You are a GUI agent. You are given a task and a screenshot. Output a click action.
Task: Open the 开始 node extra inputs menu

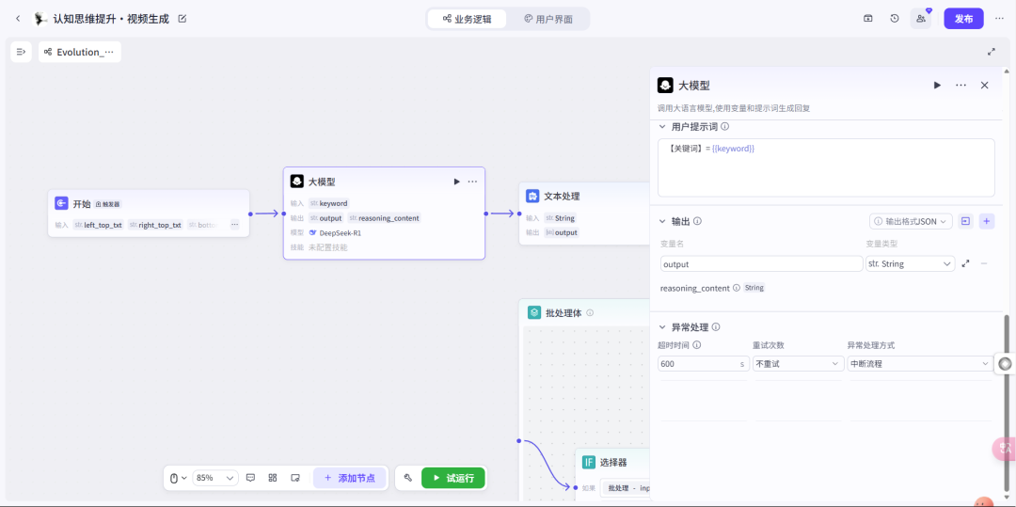point(234,225)
